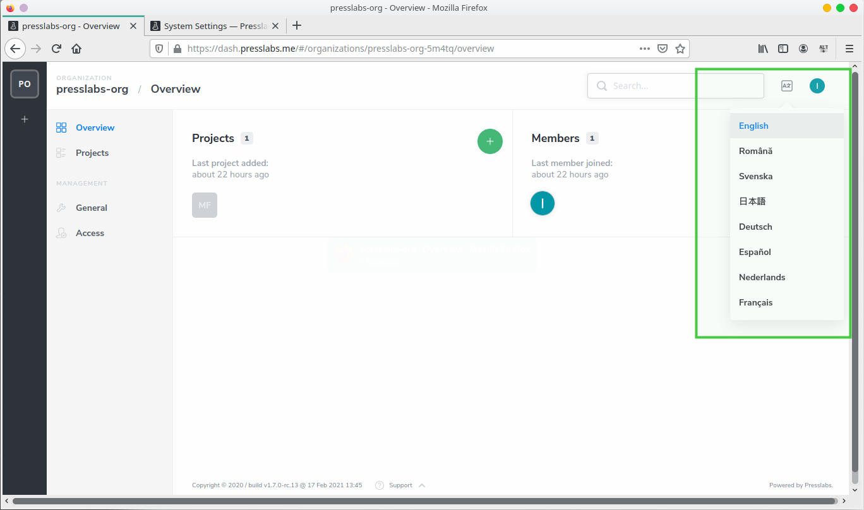Click the green add project button

click(x=490, y=141)
